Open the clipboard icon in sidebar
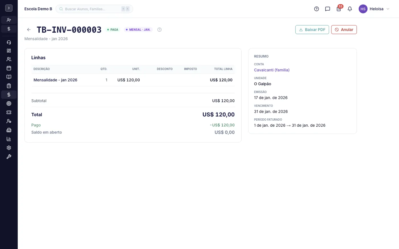The width and height of the screenshot is (399, 249). (x=9, y=86)
